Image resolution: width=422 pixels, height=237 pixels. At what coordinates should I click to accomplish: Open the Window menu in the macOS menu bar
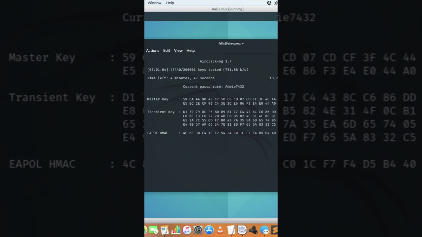coord(155,3)
